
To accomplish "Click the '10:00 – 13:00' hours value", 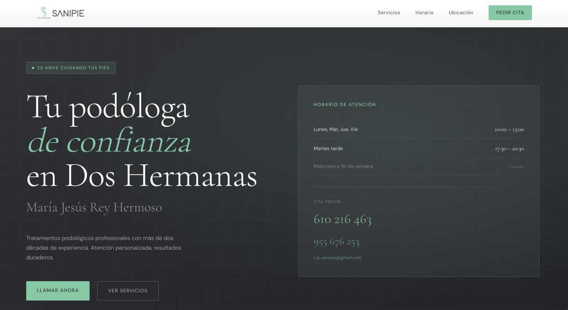I will tap(509, 130).
